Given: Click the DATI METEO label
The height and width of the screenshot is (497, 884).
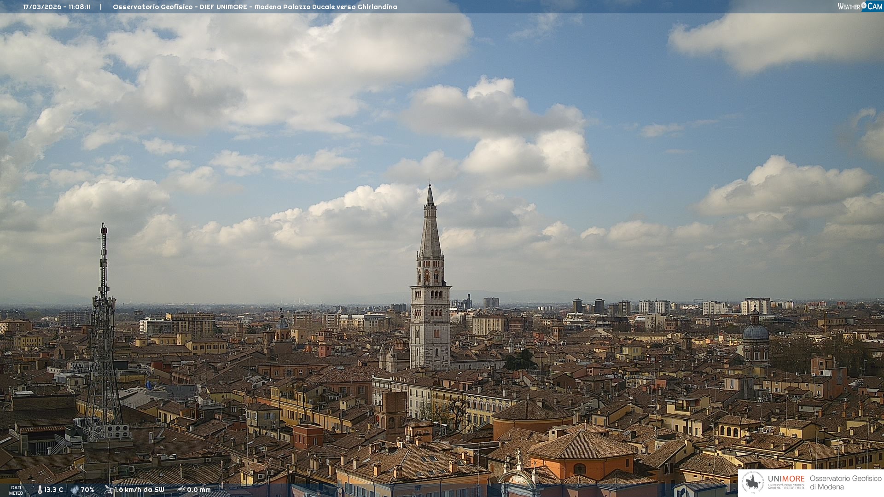Looking at the screenshot, I should click(x=16, y=490).
